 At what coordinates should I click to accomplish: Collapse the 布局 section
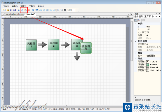[x=136, y=24]
